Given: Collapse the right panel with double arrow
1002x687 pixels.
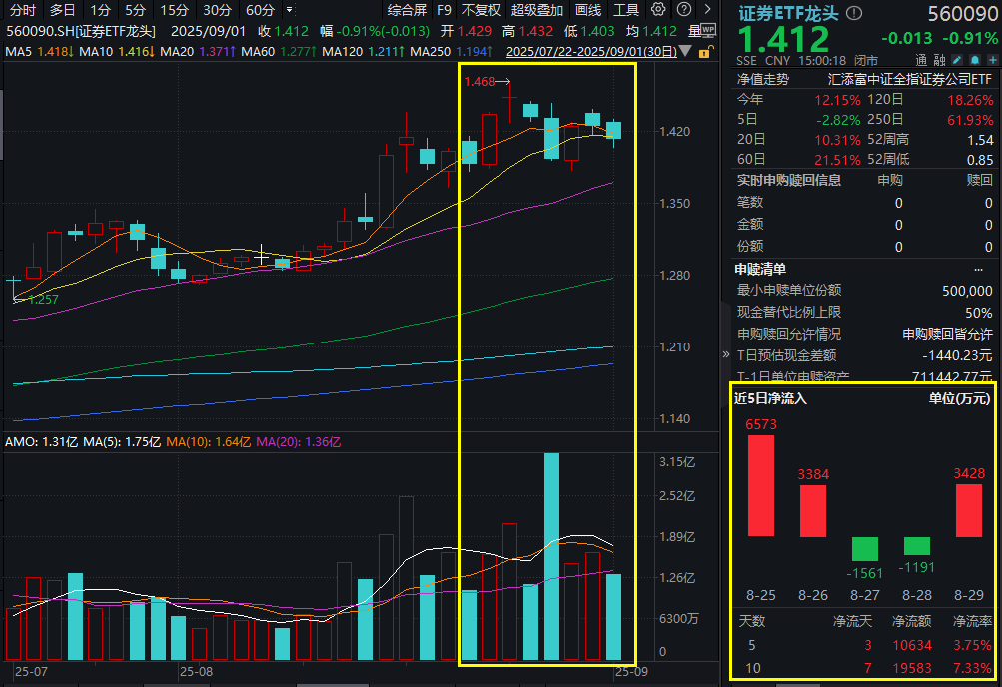Looking at the screenshot, I should pos(725,355).
